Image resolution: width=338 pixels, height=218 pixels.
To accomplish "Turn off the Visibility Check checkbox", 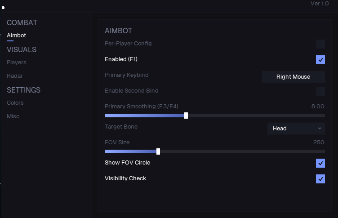I will tap(320, 178).
